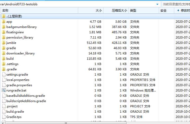Sort by the 类型 column header
Screen dimensions: 190x124
pos(133,10)
